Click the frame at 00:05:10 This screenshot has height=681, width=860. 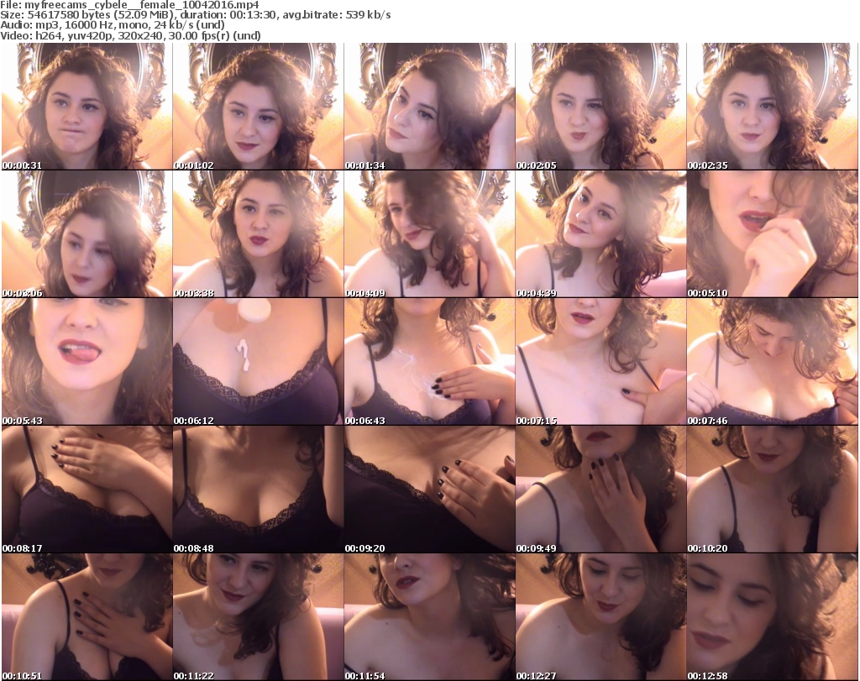[x=772, y=234]
